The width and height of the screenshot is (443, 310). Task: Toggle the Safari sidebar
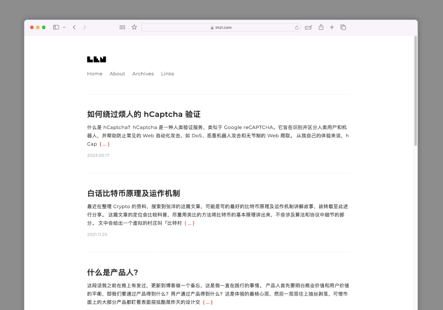[56, 27]
